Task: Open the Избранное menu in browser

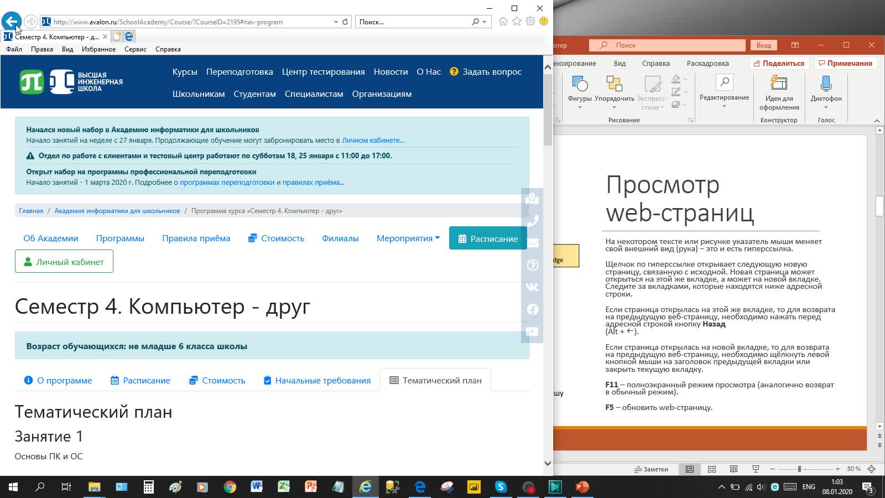Action: [x=98, y=49]
